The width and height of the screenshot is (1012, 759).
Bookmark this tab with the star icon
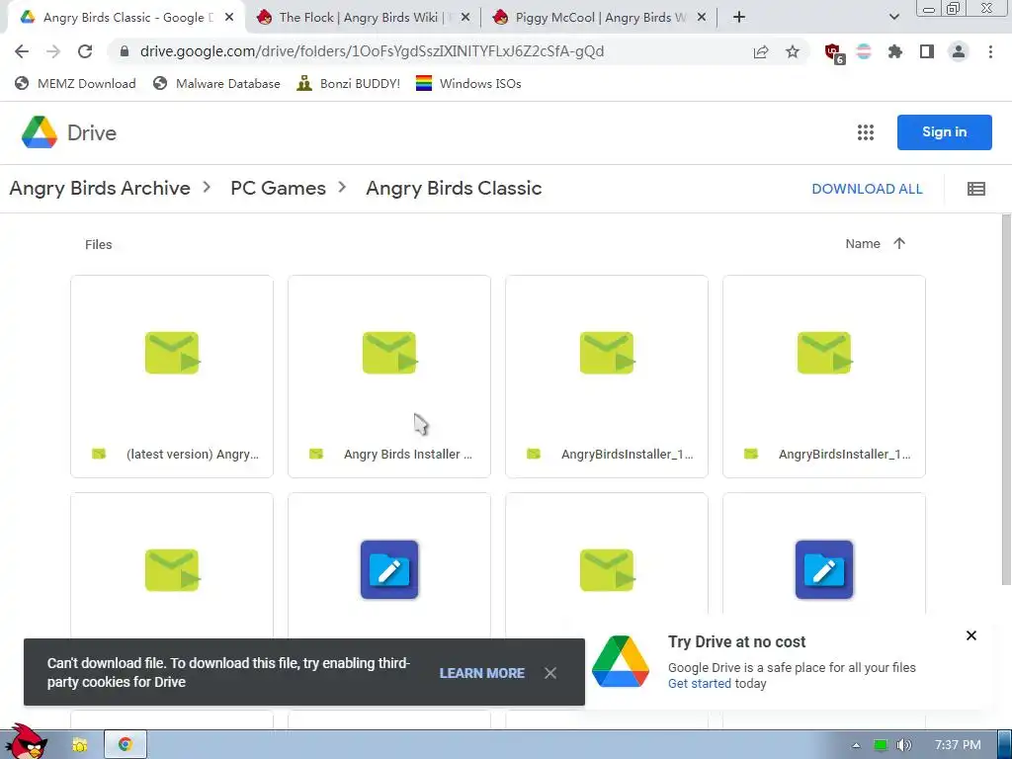click(793, 51)
